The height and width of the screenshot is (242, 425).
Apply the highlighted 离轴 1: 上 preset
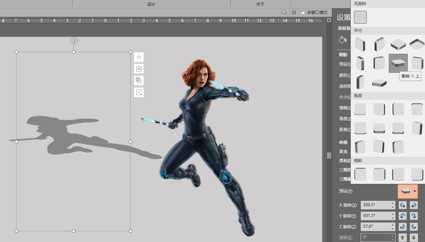(398, 63)
